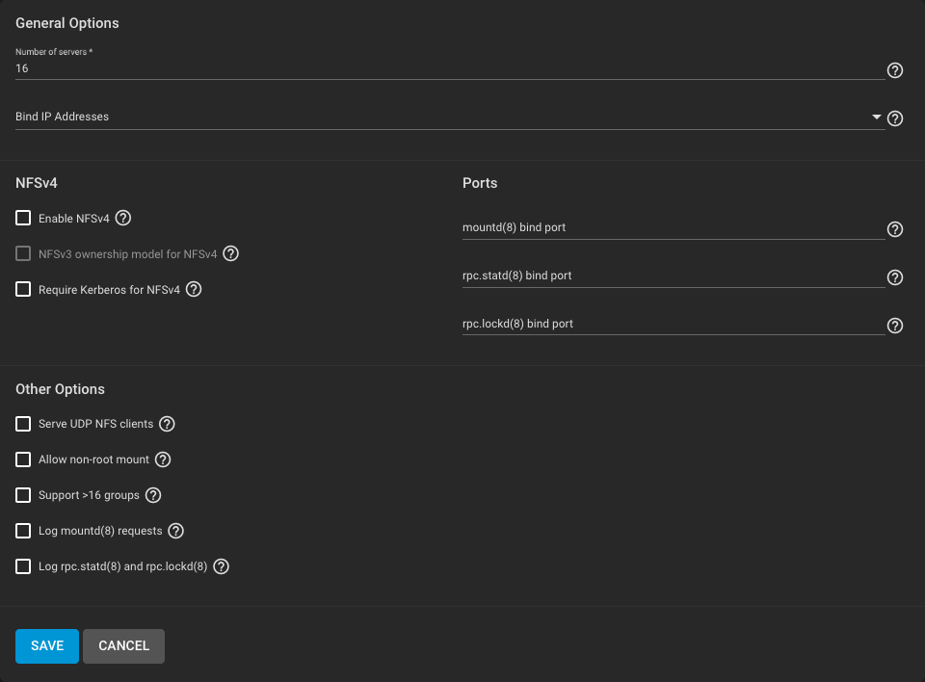Tick Require Kerberos for NFSv4 checkbox
Image resolution: width=925 pixels, height=682 pixels.
[23, 289]
